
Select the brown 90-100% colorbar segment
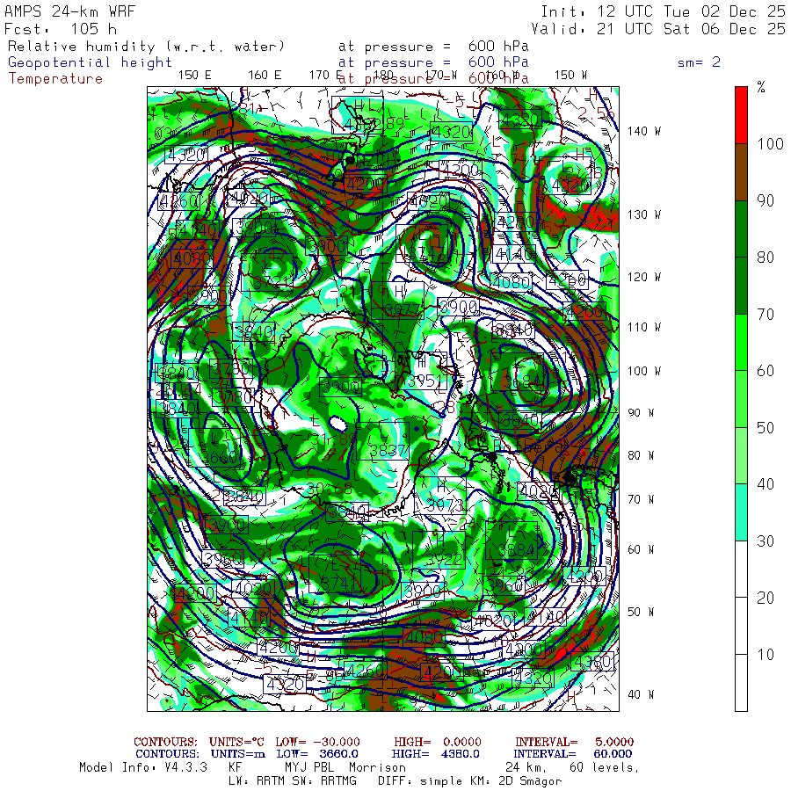coord(741,172)
